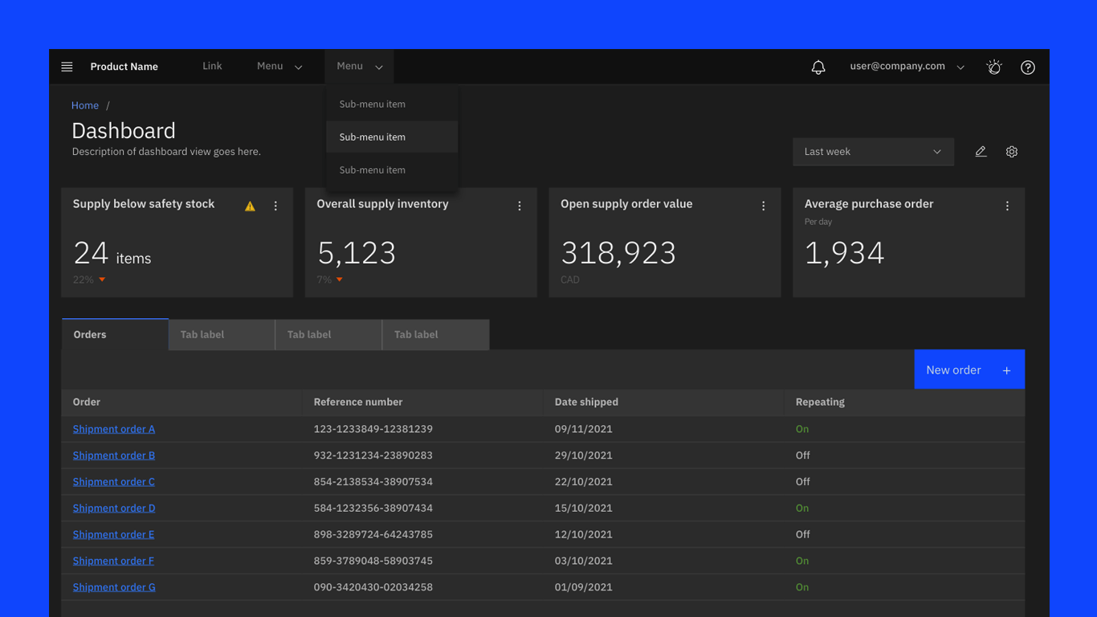This screenshot has width=1097, height=617.
Task: Click the New order button
Action: 969,370
